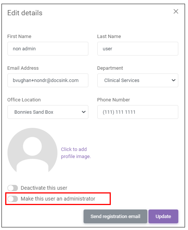This screenshot has width=188, height=230.
Task: Select the Phone Number input field
Action: (138, 112)
